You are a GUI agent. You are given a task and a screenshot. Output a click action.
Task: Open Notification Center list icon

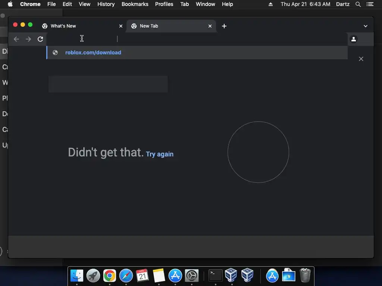point(370,4)
